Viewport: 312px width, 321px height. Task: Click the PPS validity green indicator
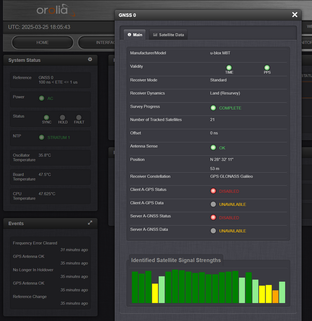point(267,67)
